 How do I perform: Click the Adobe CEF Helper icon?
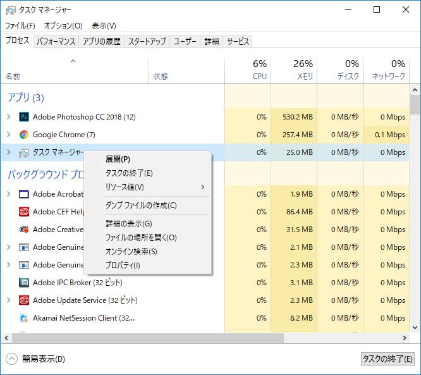coord(24,212)
